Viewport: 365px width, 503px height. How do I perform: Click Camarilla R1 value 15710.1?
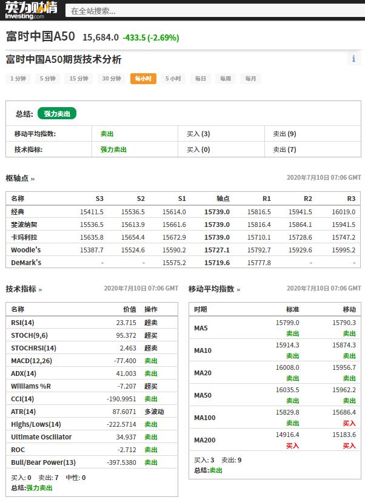tap(259, 237)
